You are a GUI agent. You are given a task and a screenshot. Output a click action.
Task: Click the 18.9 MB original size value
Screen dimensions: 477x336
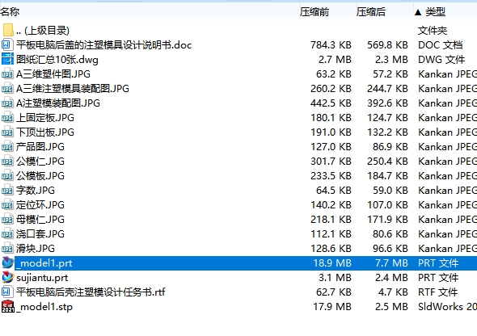click(332, 263)
